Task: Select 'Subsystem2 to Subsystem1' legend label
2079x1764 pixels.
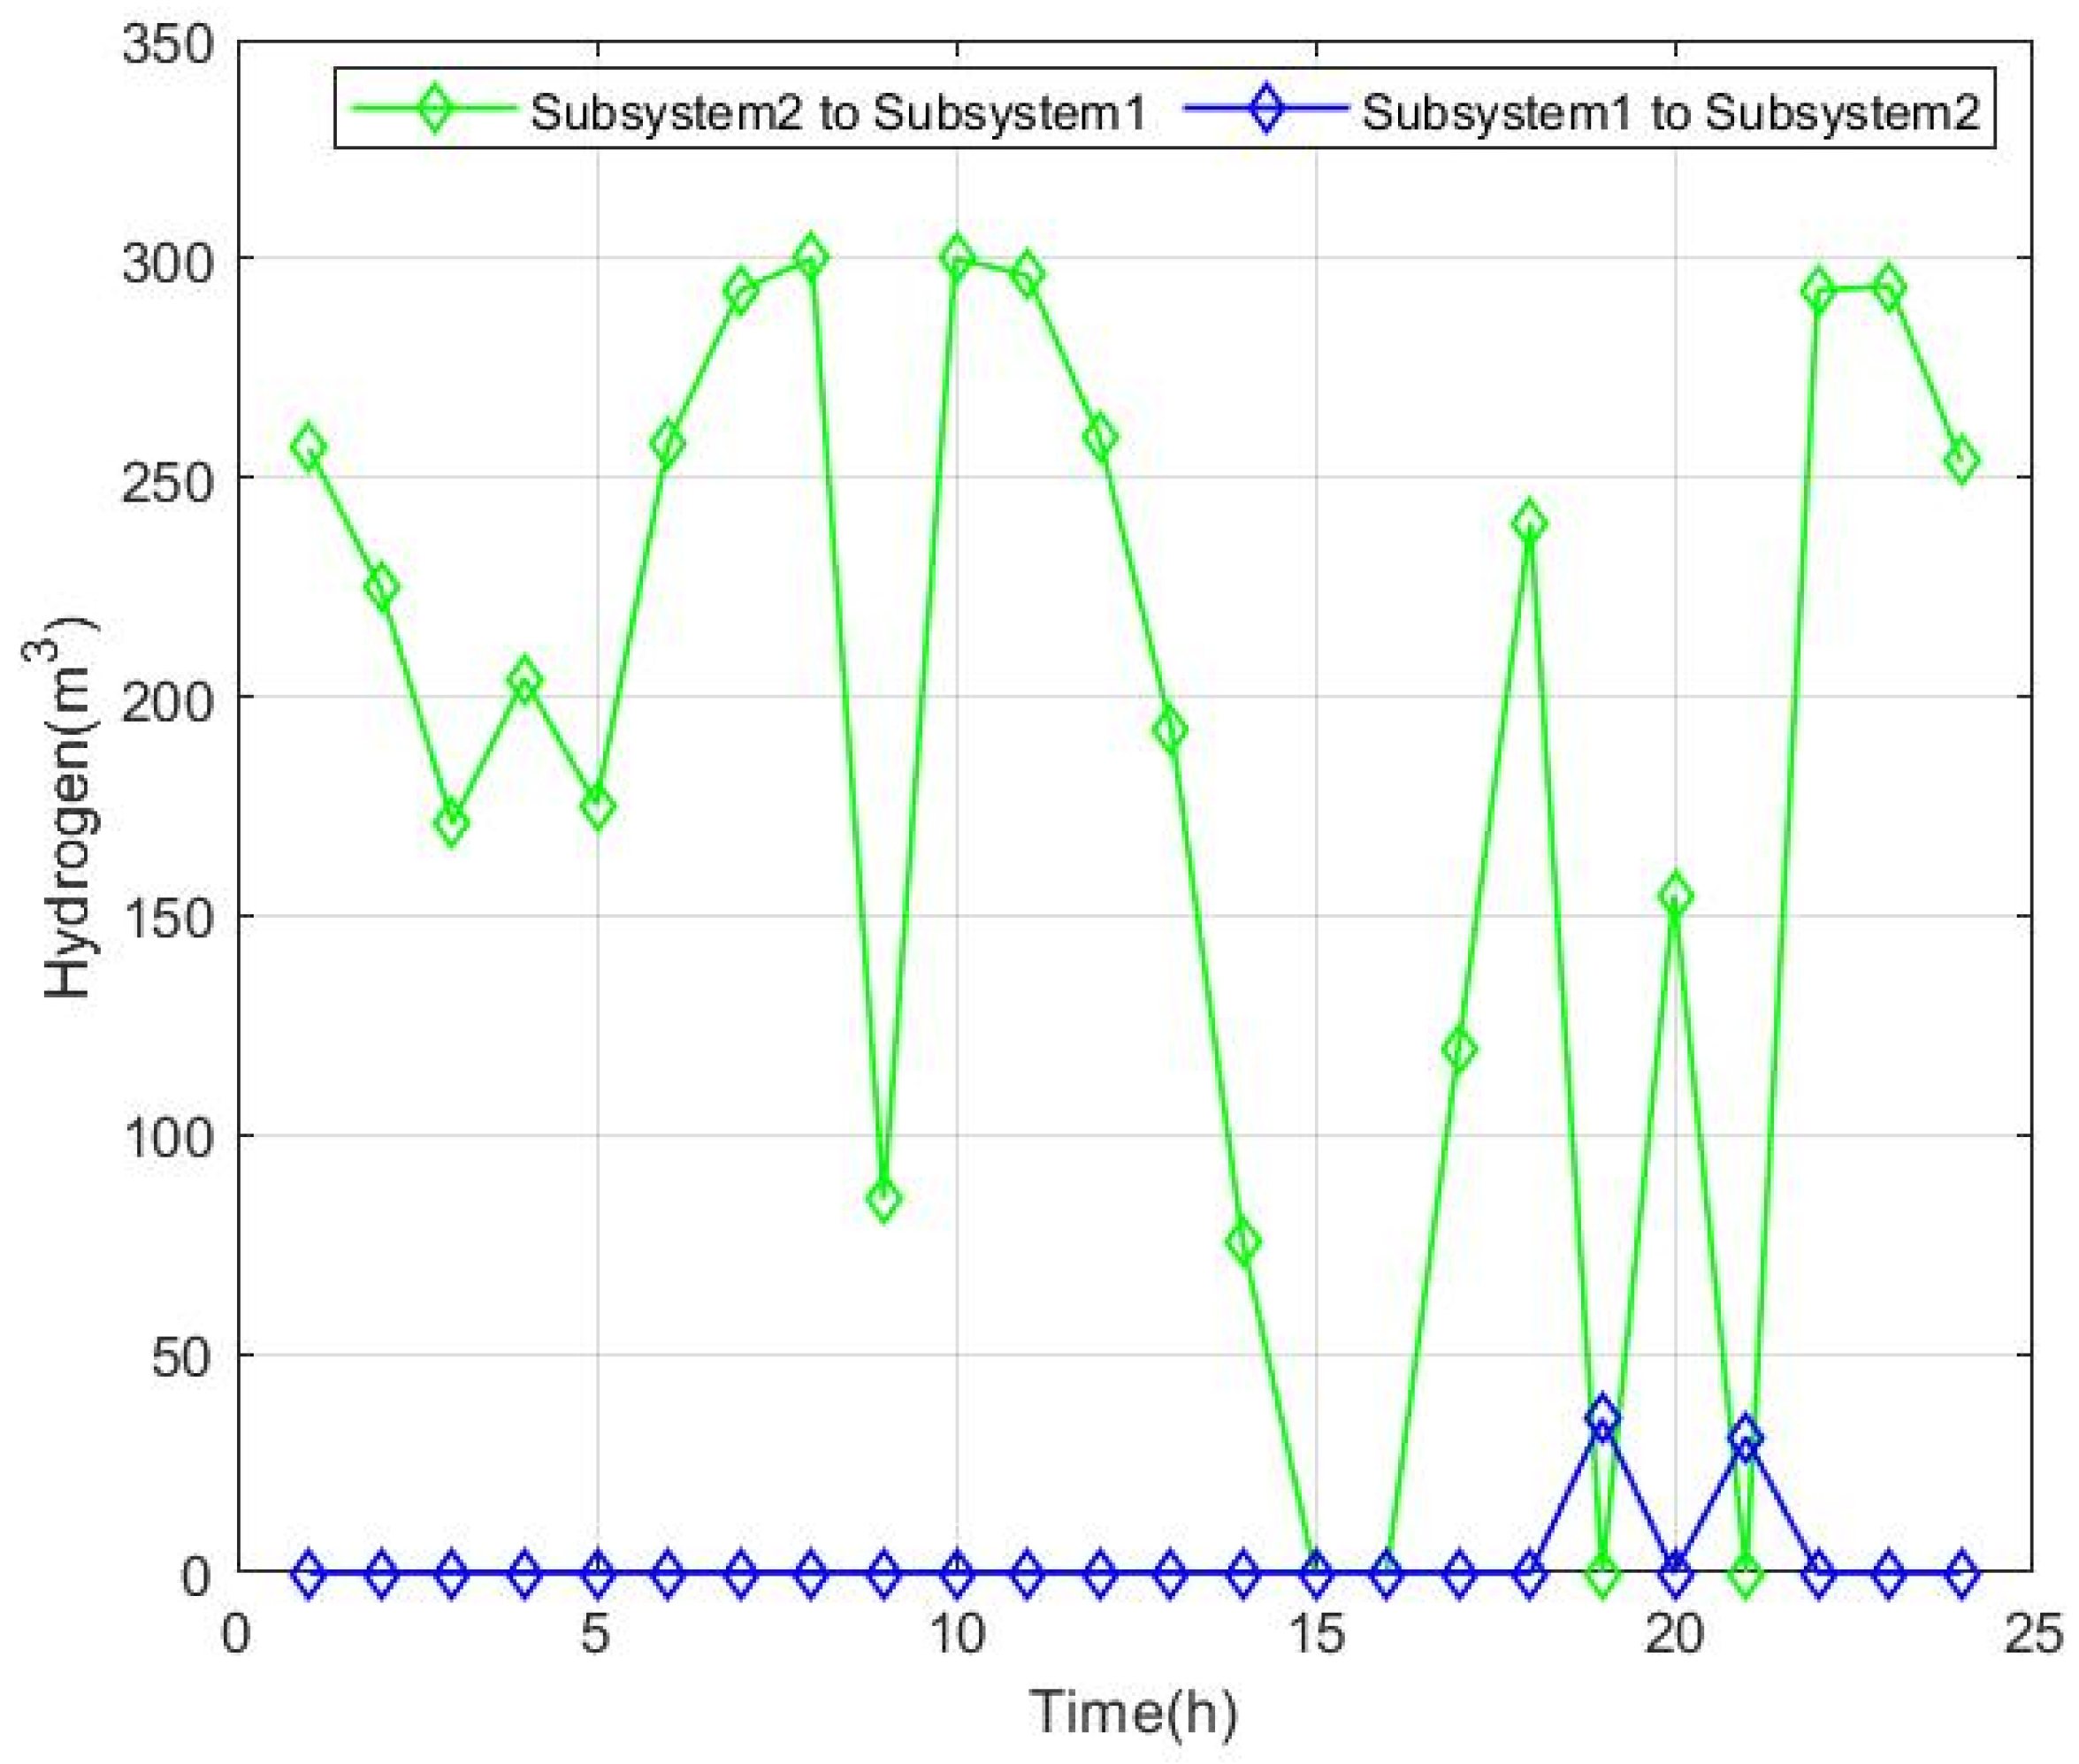Action: tap(837, 112)
